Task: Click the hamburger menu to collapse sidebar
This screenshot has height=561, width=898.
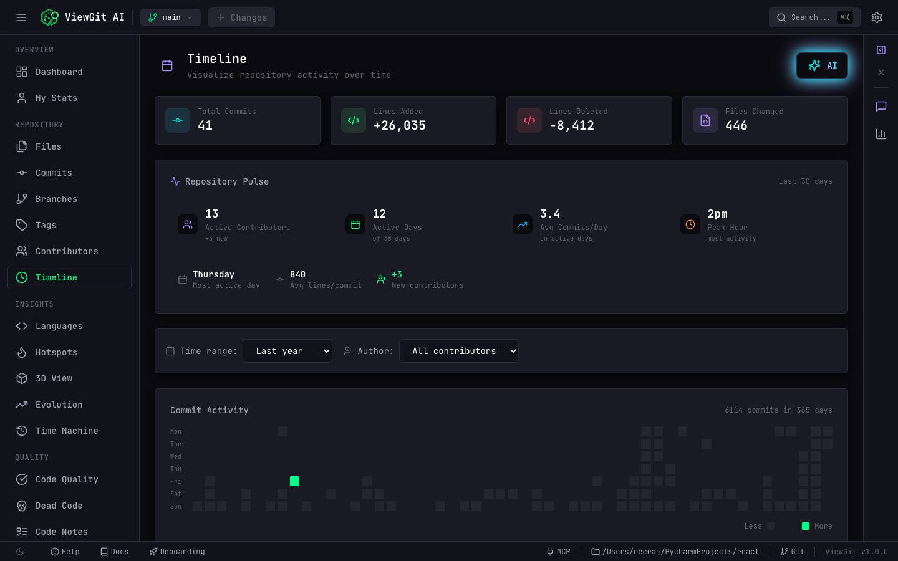Action: pyautogui.click(x=21, y=17)
